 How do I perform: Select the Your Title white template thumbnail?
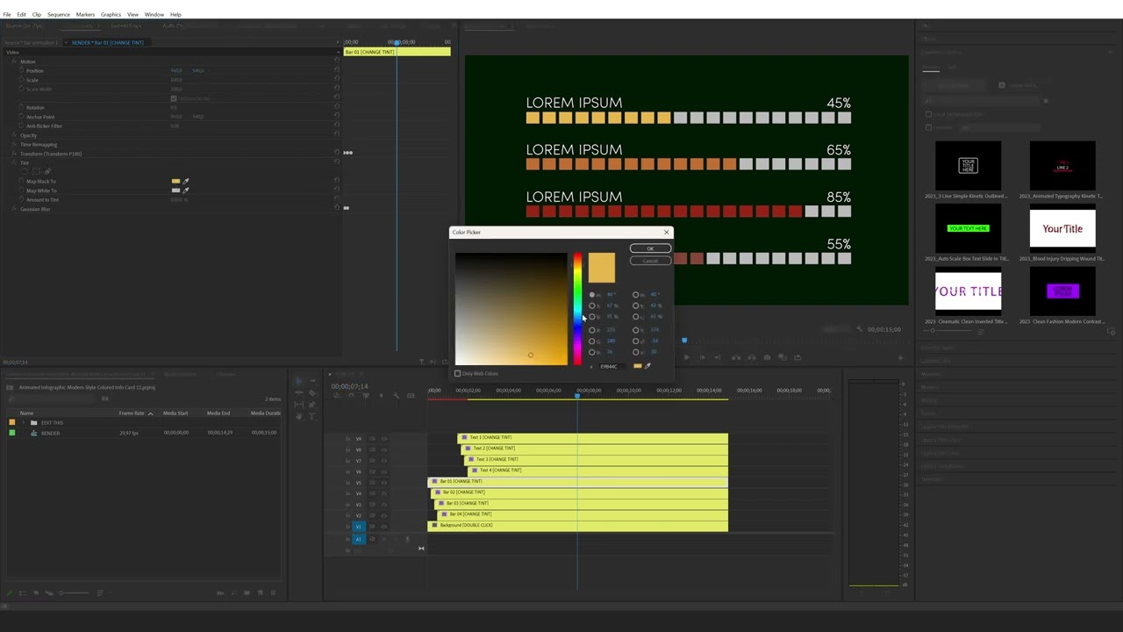pos(1062,229)
